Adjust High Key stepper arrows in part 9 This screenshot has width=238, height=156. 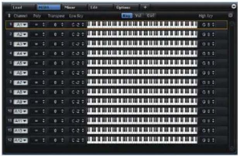tap(213, 102)
